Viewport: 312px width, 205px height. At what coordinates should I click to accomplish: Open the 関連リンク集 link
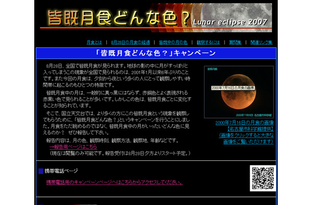click(262, 42)
